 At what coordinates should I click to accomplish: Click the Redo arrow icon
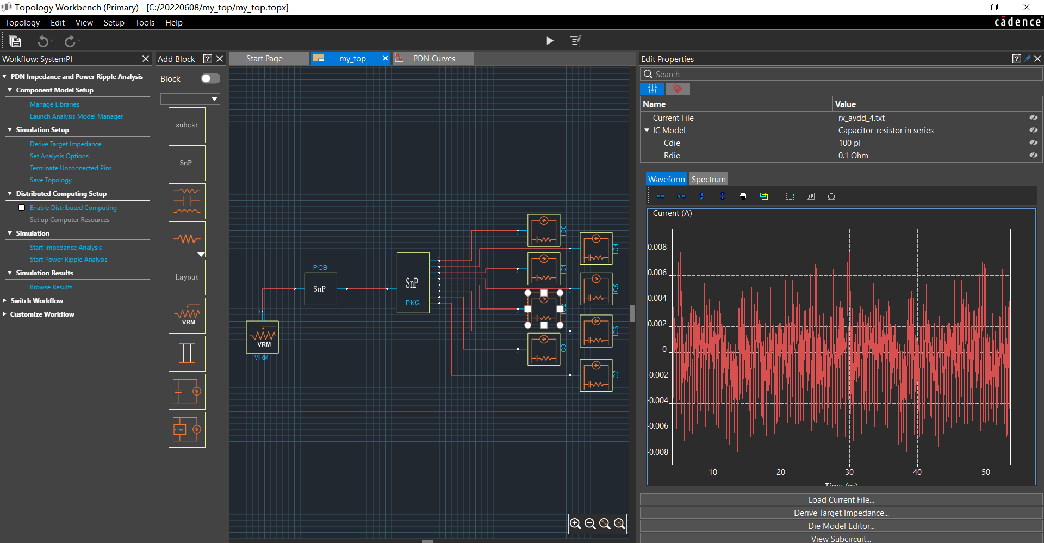(x=70, y=41)
